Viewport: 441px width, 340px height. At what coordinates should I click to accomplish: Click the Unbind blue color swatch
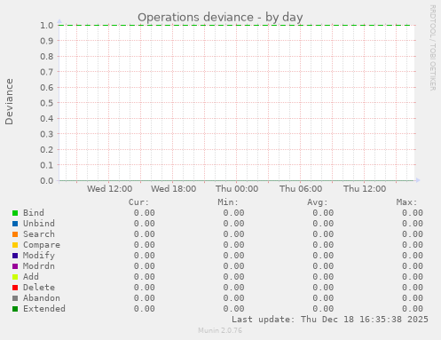click(15, 224)
